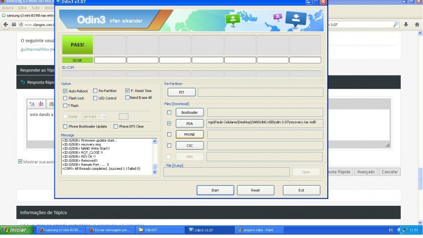Enable Nand Erase All option
Image resolution: width=423 pixels, height=238 pixels.
(x=127, y=98)
